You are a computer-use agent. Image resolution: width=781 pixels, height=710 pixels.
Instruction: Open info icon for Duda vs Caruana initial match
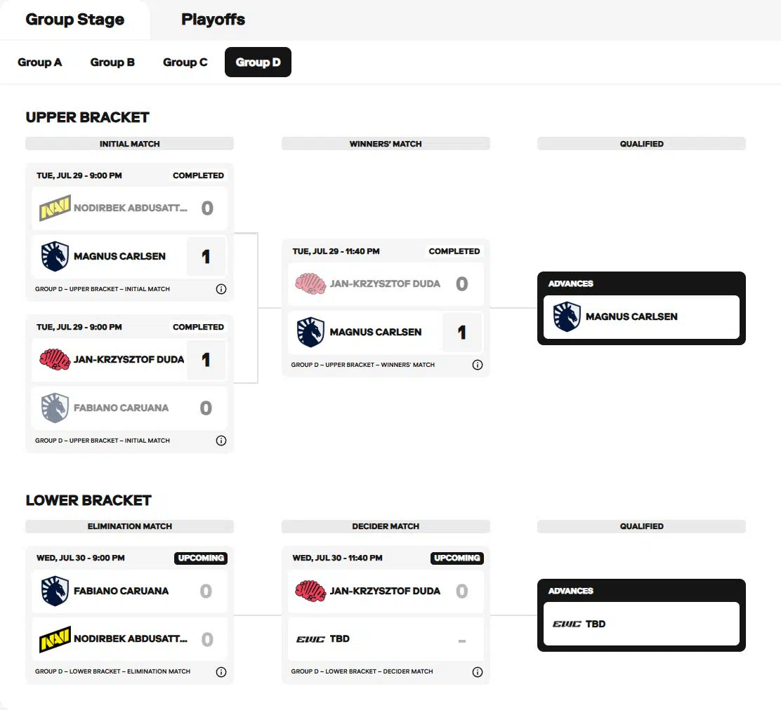221,441
